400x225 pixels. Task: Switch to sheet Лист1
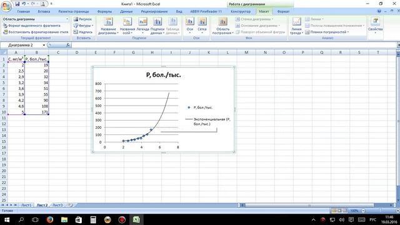coord(26,205)
